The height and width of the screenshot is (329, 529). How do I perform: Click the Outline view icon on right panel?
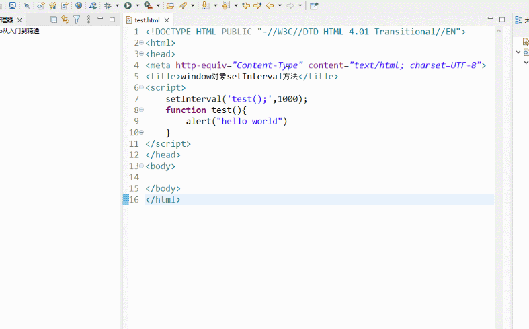(x=518, y=20)
